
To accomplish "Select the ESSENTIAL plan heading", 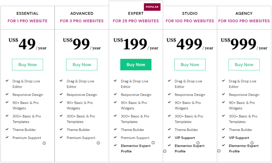I will point(28,14).
